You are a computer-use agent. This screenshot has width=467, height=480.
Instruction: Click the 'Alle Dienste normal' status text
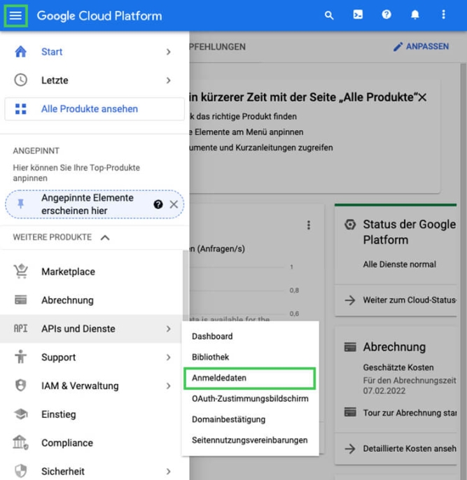point(399,264)
